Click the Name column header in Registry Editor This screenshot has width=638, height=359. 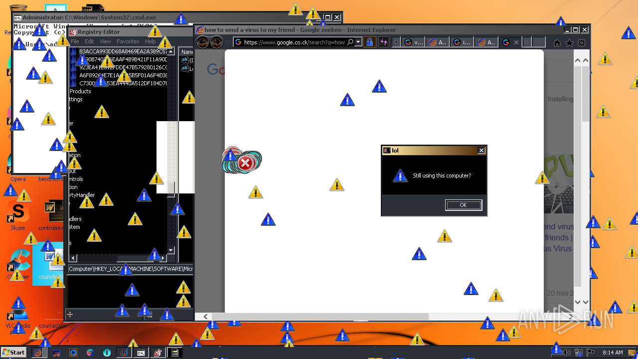pos(187,52)
